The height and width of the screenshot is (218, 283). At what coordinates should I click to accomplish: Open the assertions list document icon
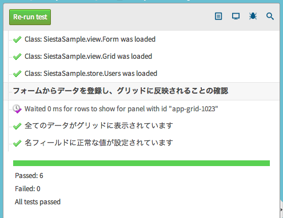[x=218, y=17]
